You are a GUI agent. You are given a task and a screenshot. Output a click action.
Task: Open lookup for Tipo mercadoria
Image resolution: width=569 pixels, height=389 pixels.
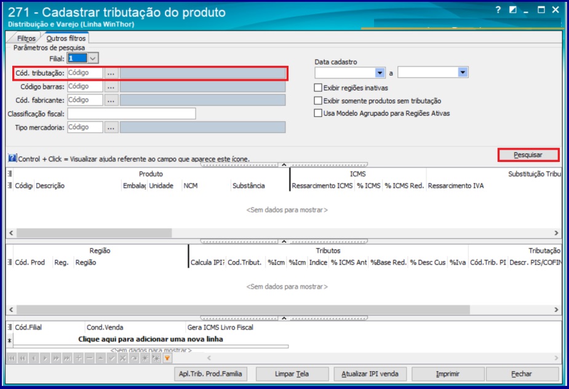point(111,127)
